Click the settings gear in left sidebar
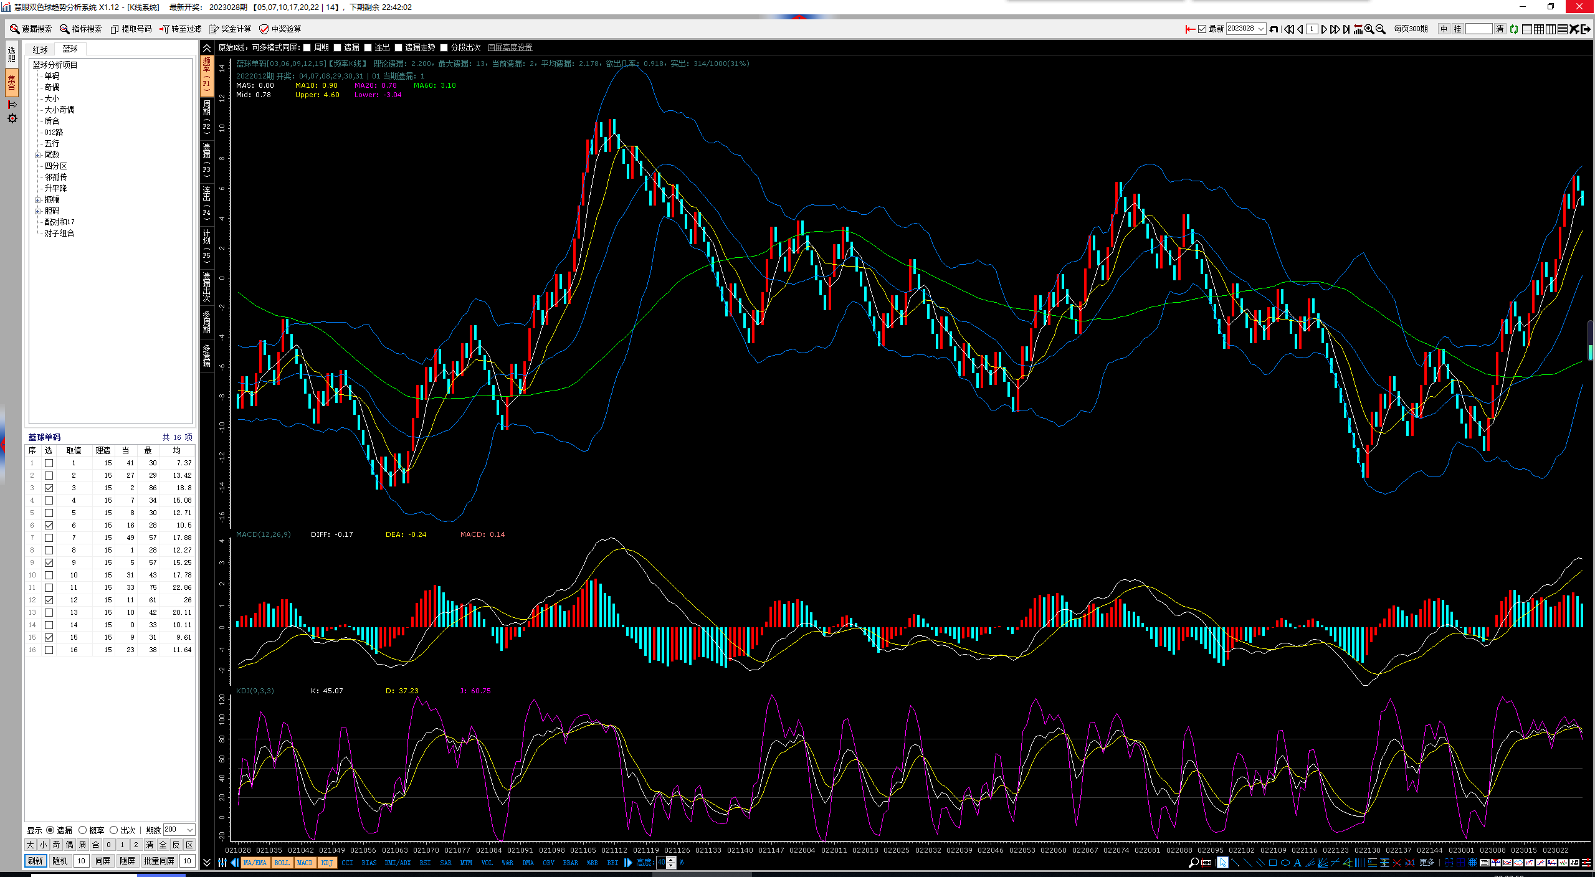 point(12,118)
